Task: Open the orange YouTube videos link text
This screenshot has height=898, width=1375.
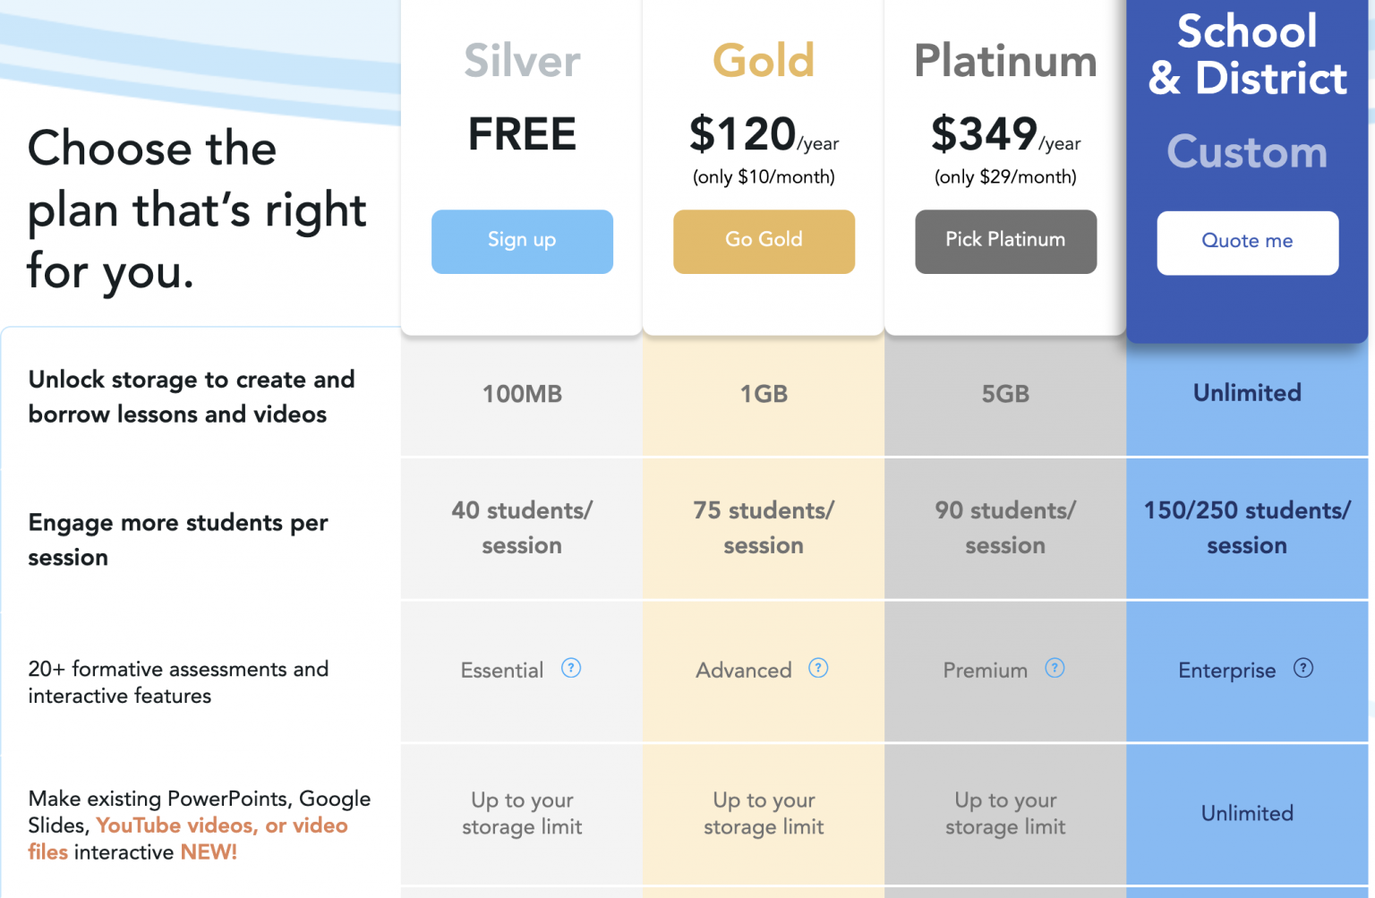Action: click(176, 825)
